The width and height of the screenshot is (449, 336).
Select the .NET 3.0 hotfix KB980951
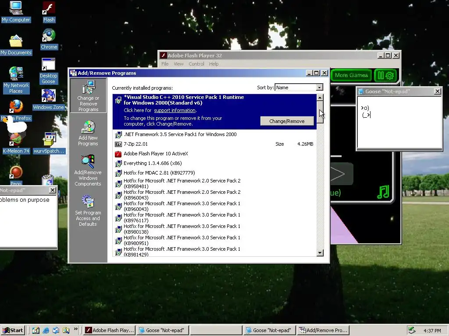pos(214,241)
